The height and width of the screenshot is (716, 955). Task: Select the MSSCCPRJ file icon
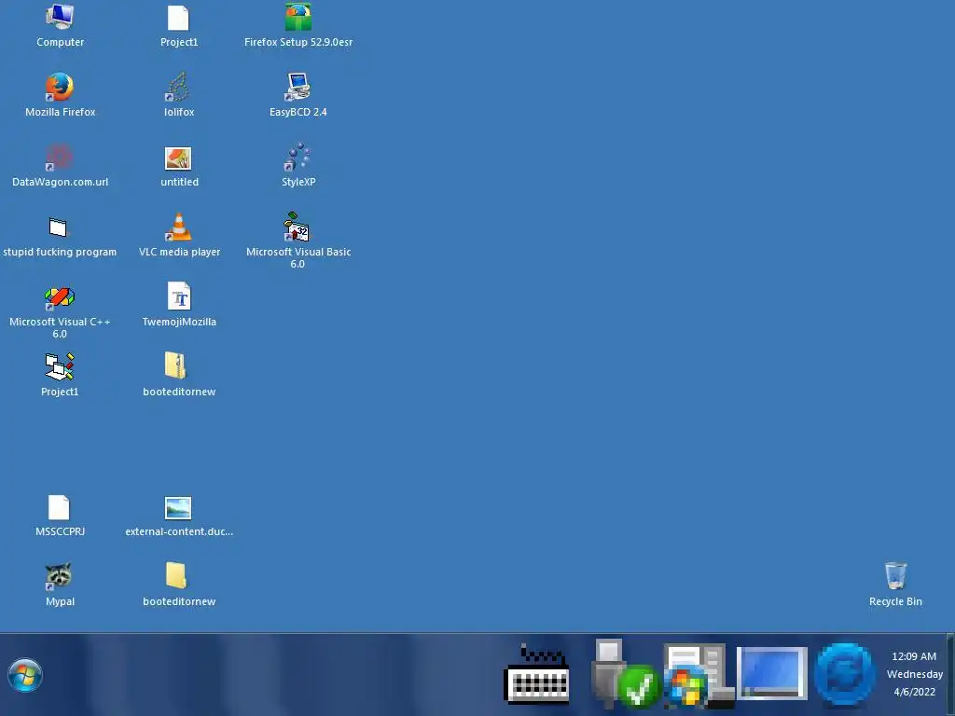click(x=60, y=515)
